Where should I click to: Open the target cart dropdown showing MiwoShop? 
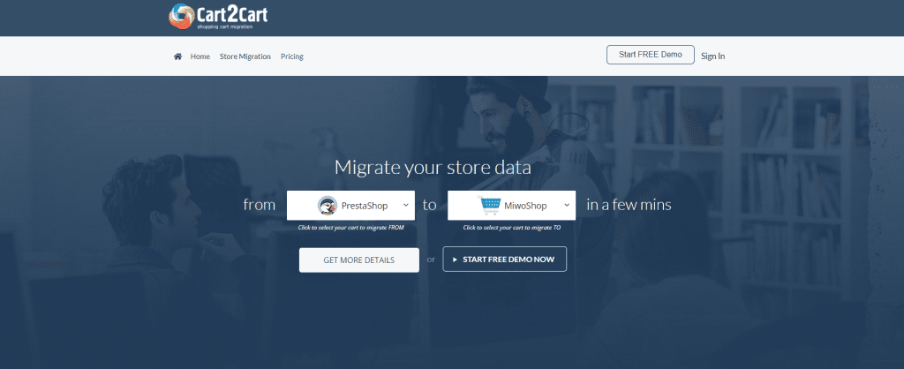[511, 206]
